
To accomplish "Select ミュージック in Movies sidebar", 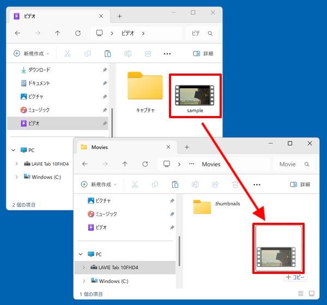I will [106, 214].
